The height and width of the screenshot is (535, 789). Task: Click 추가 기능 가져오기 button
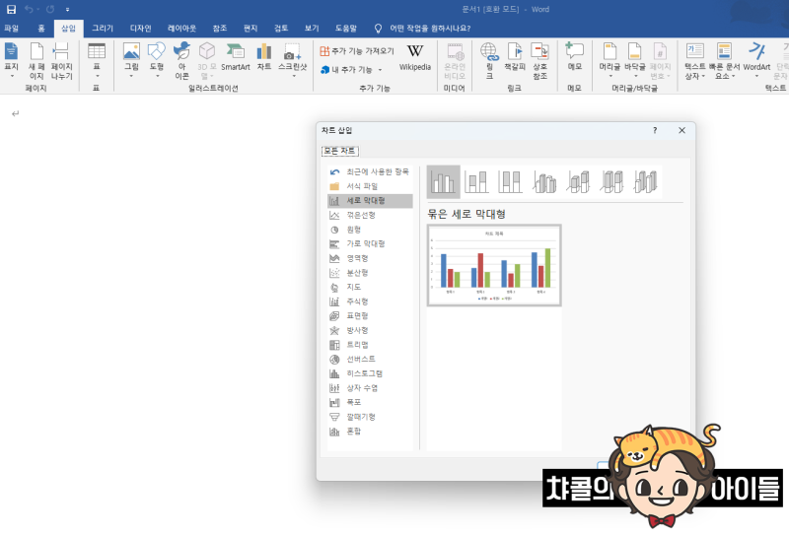[357, 51]
